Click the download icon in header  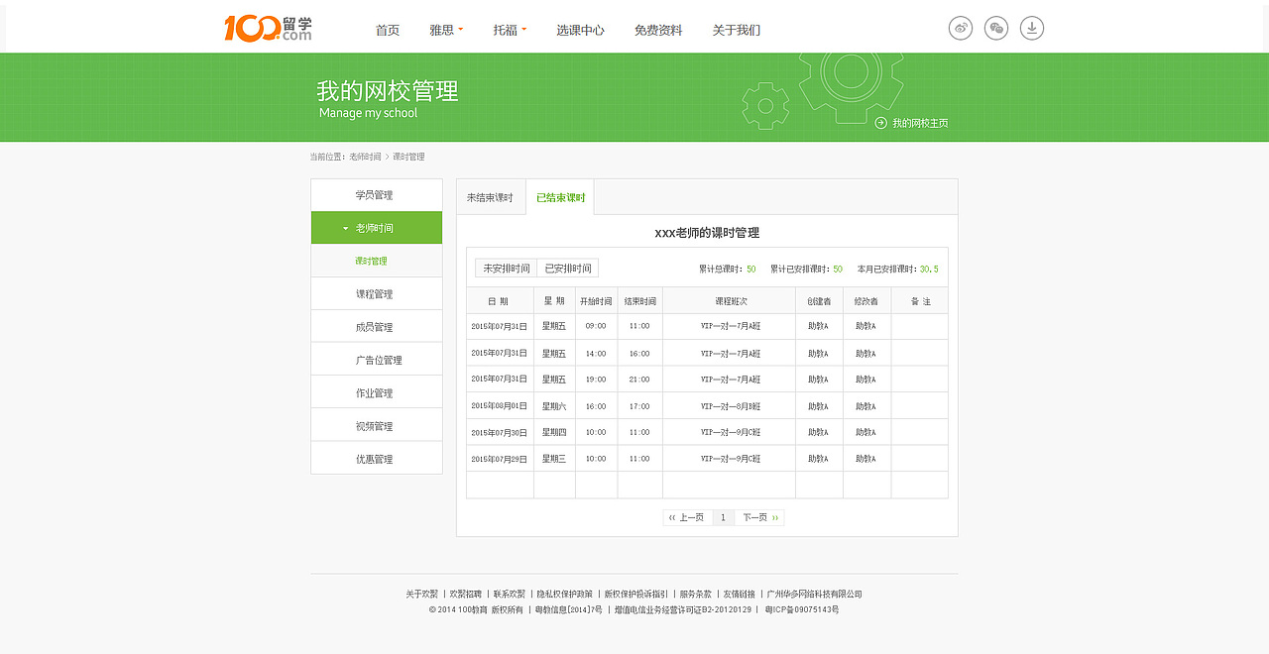pos(1032,29)
